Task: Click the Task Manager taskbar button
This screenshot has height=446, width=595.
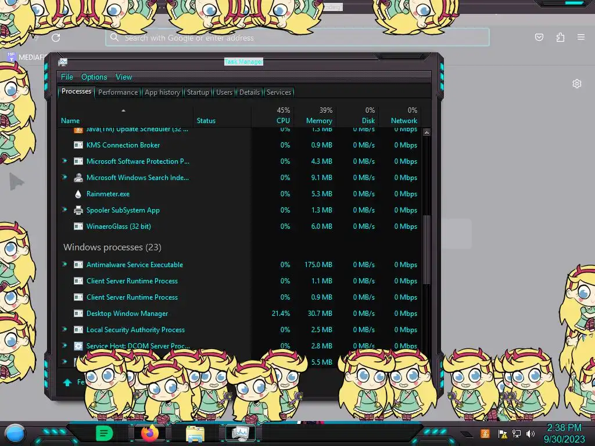Action: coord(240,433)
